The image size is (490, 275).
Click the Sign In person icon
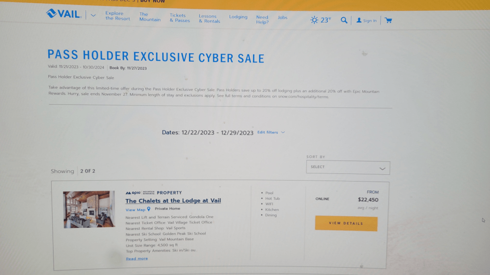359,20
